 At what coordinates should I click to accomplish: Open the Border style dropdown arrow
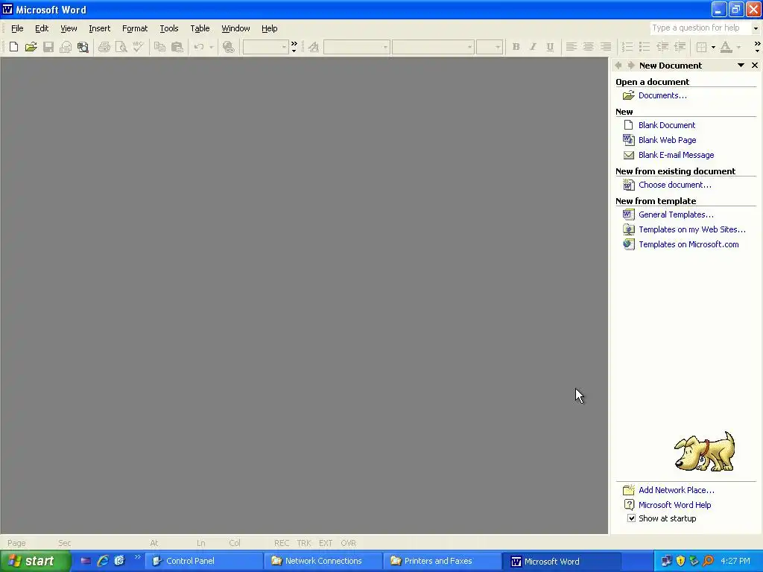pos(713,47)
